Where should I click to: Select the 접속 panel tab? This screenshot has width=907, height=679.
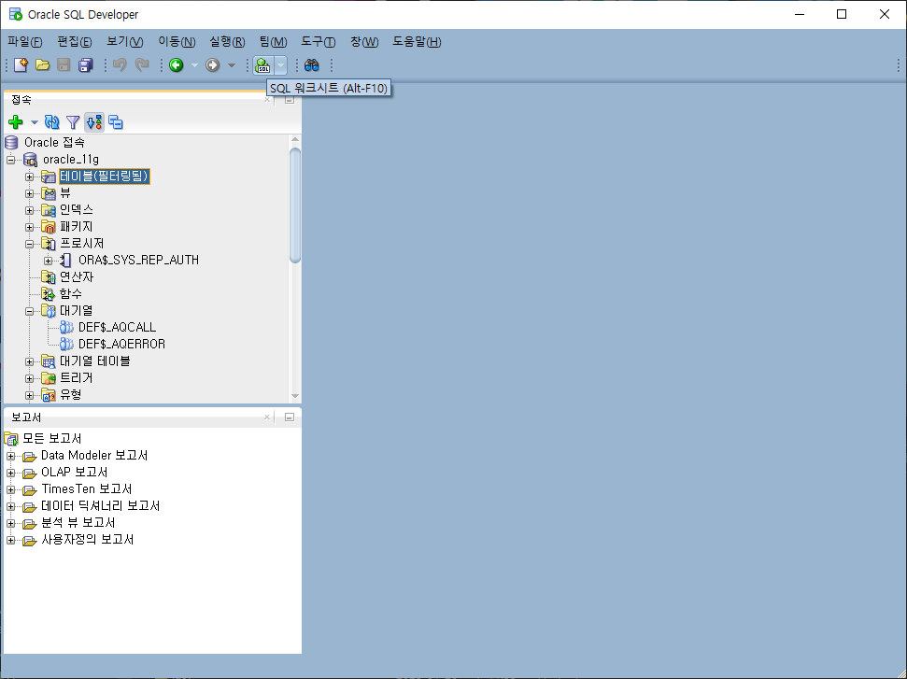[x=21, y=100]
